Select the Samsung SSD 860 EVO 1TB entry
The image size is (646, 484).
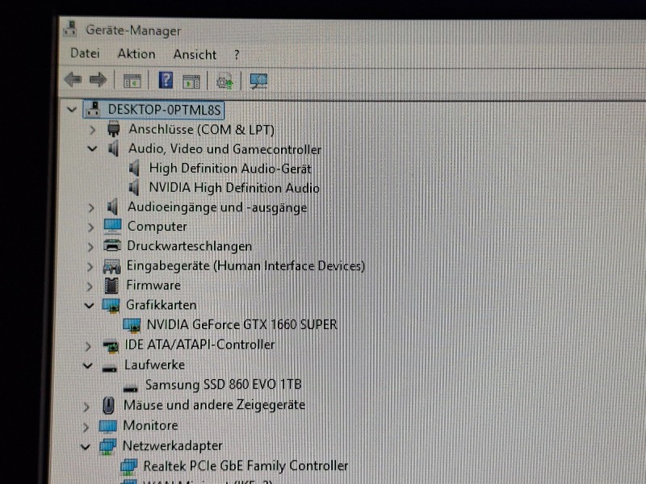tap(223, 385)
